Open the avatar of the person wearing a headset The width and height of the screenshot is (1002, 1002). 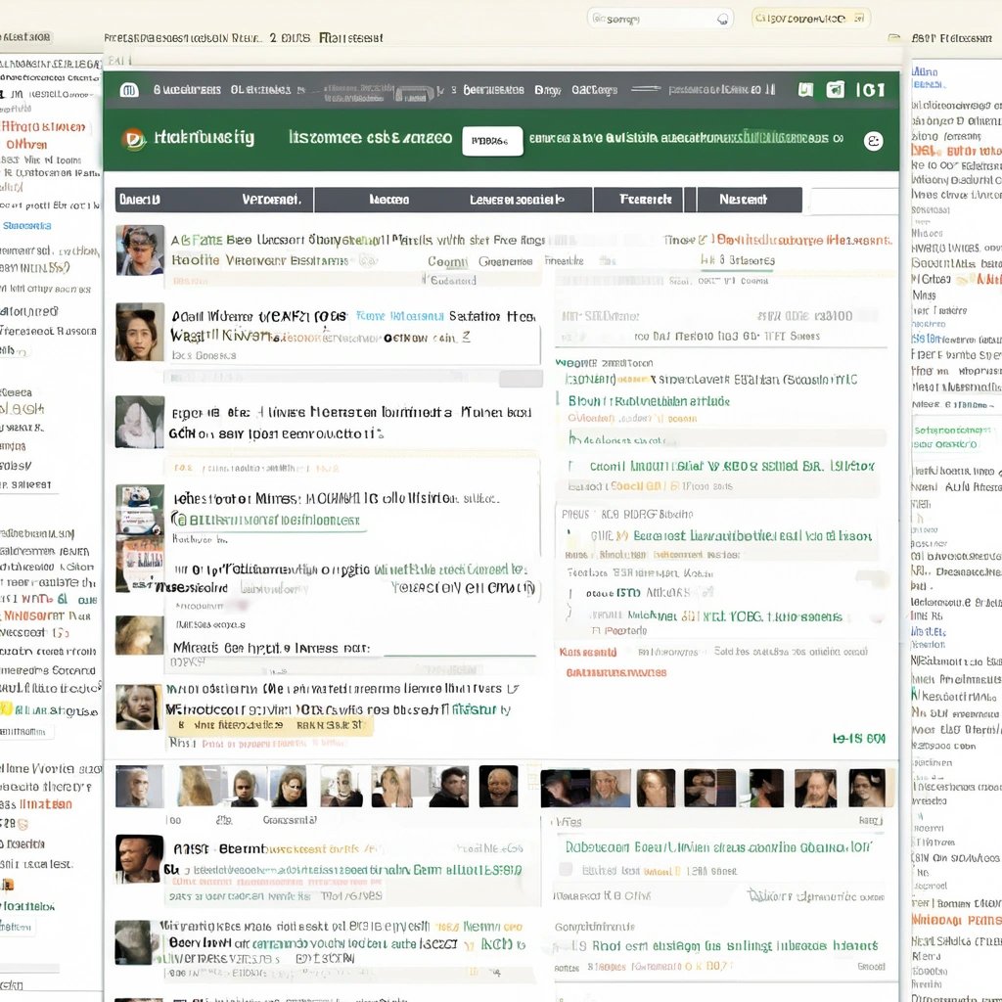click(x=140, y=250)
